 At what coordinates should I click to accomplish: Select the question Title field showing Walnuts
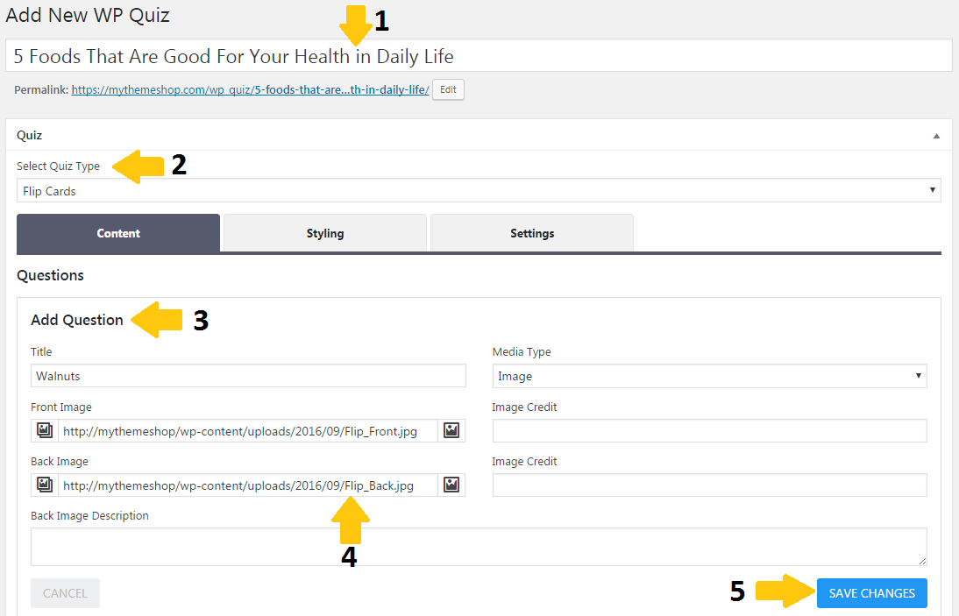point(248,375)
